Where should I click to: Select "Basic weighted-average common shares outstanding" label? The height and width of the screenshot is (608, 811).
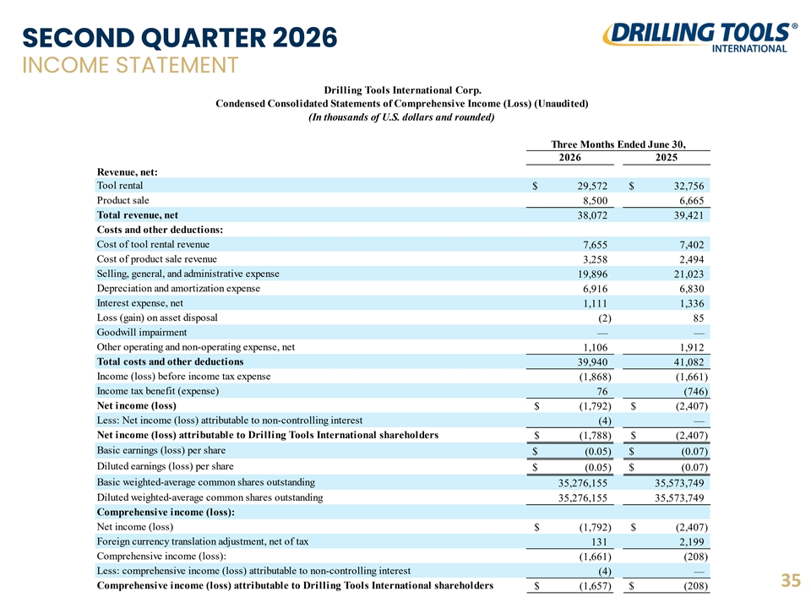[x=206, y=482]
